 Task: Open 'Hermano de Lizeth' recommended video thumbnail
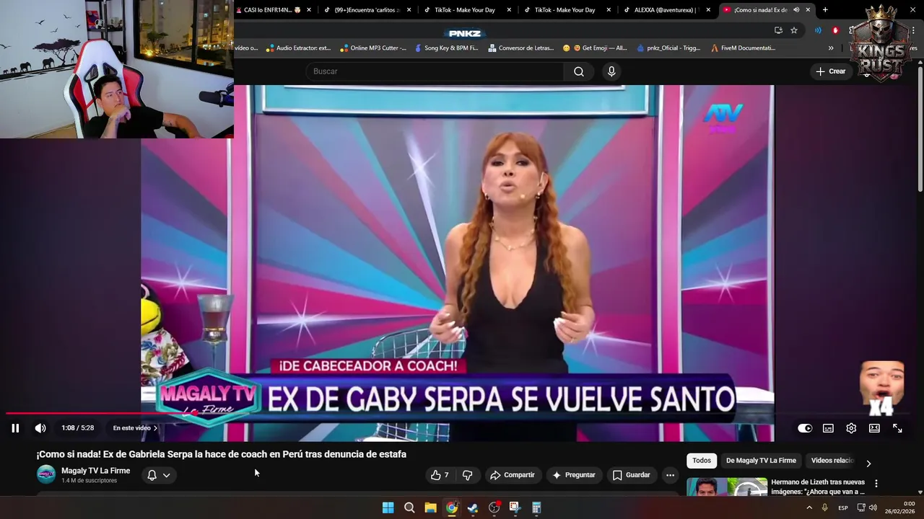[x=727, y=487]
